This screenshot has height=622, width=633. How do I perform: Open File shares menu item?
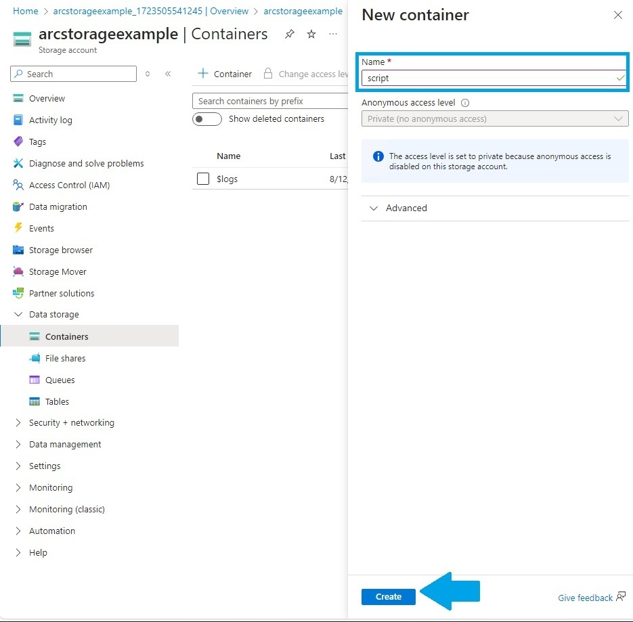coord(66,358)
